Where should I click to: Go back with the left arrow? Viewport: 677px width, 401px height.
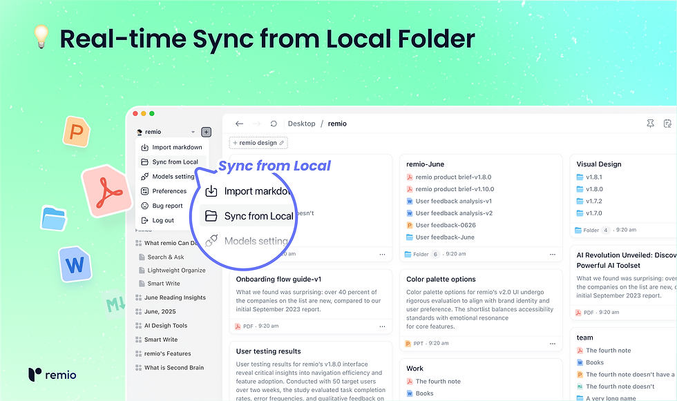(x=239, y=124)
